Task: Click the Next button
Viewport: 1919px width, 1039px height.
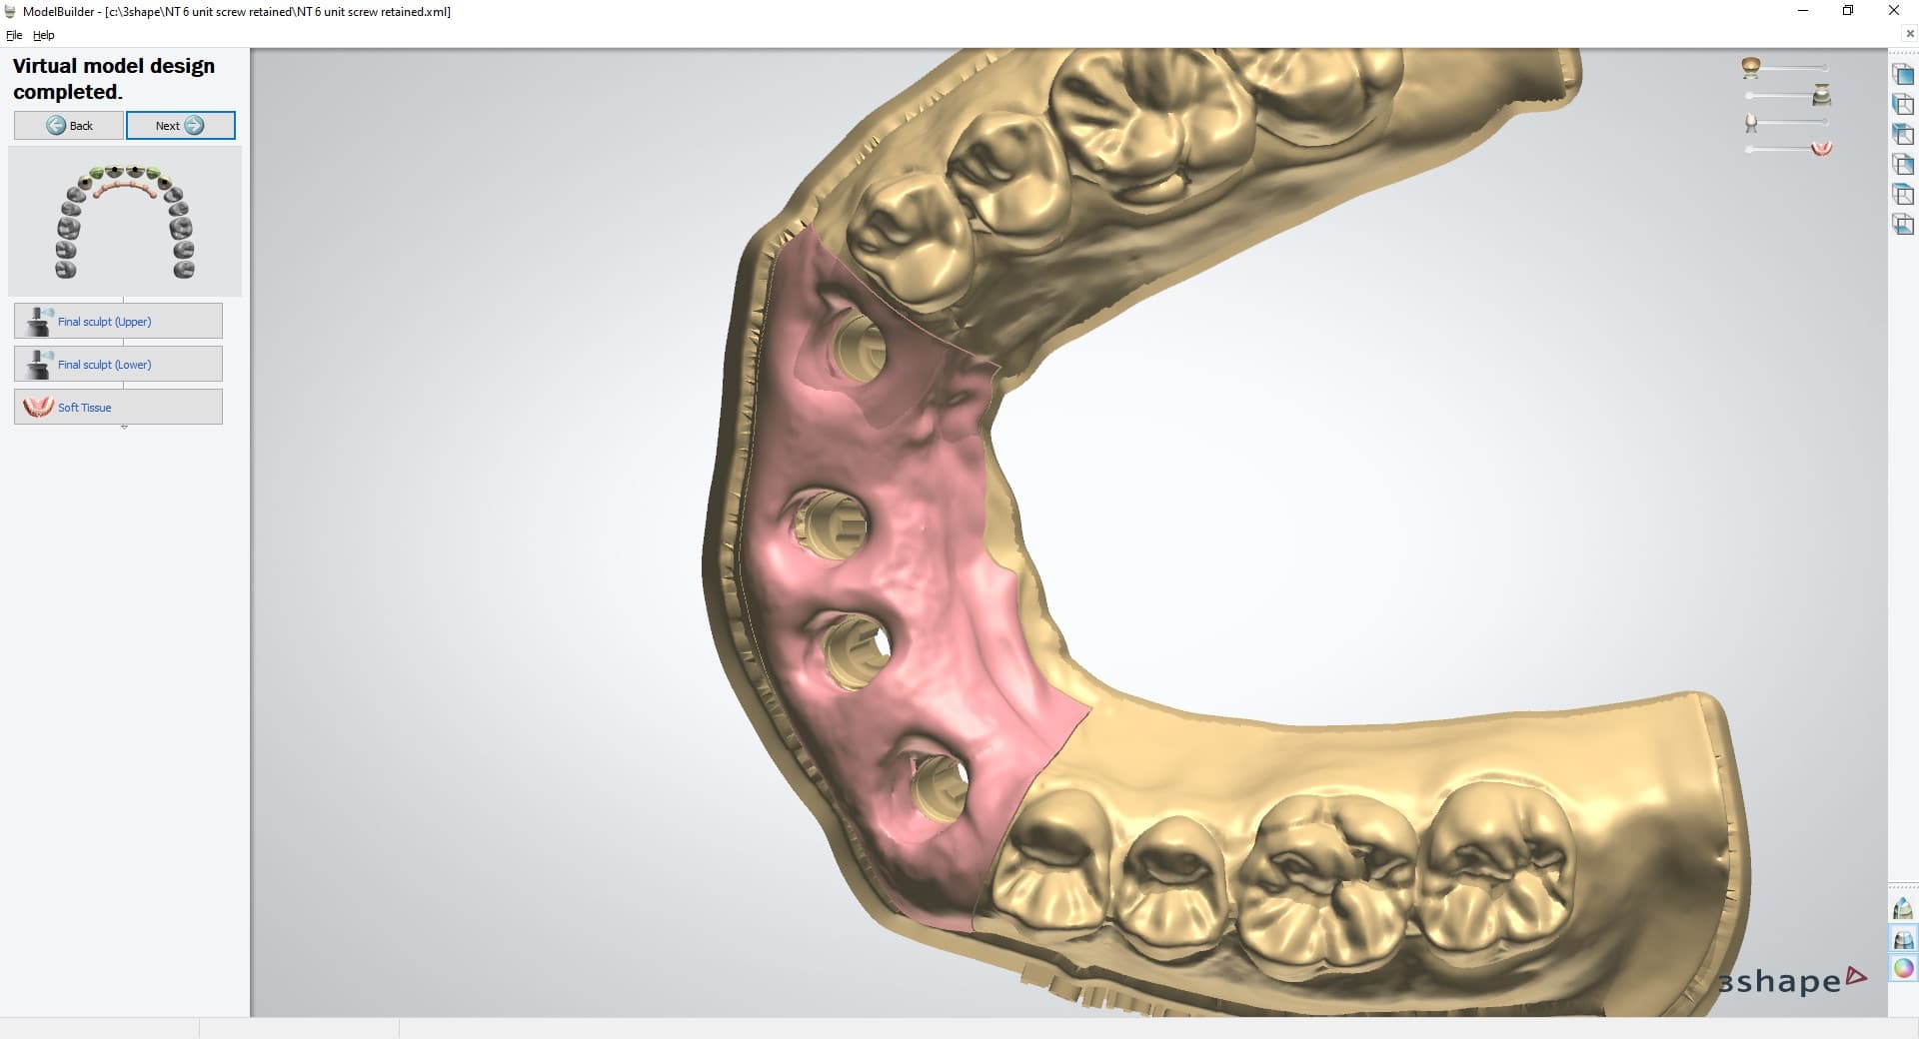Action: pyautogui.click(x=180, y=126)
